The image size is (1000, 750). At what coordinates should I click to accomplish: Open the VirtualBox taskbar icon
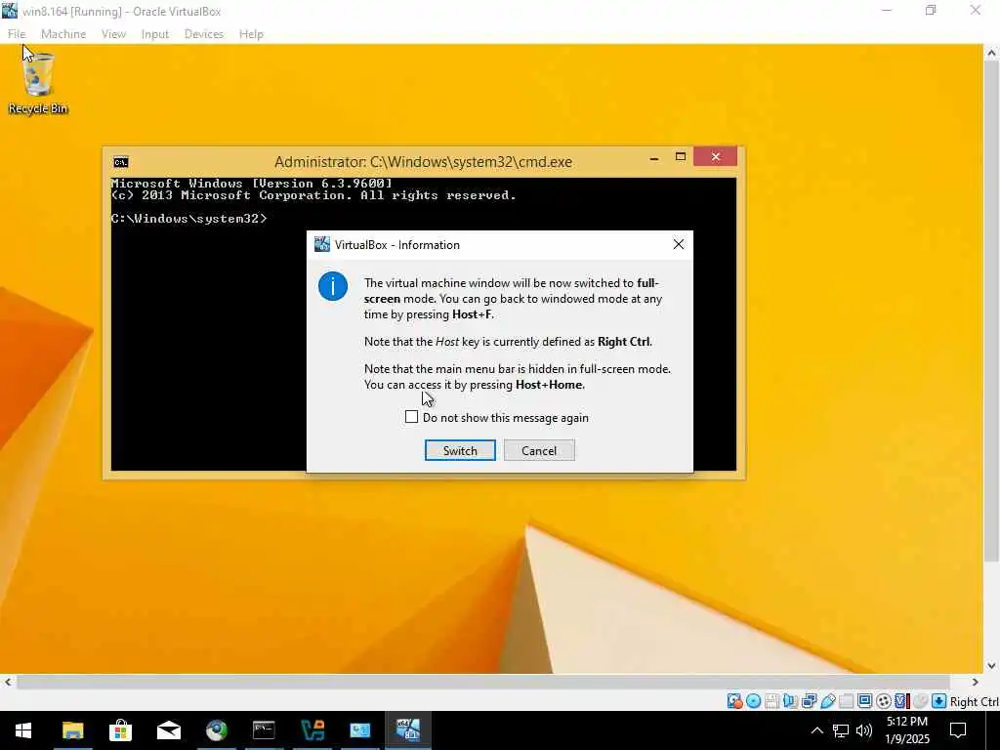tap(408, 730)
